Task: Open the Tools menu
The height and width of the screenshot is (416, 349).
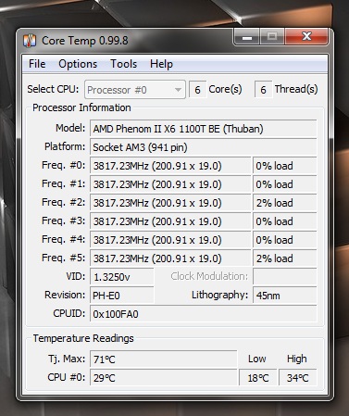Action: (x=123, y=64)
